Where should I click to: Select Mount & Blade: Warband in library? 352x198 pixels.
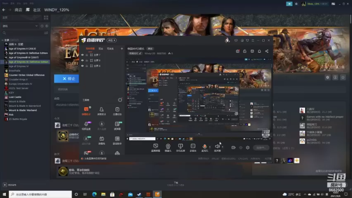23,110
